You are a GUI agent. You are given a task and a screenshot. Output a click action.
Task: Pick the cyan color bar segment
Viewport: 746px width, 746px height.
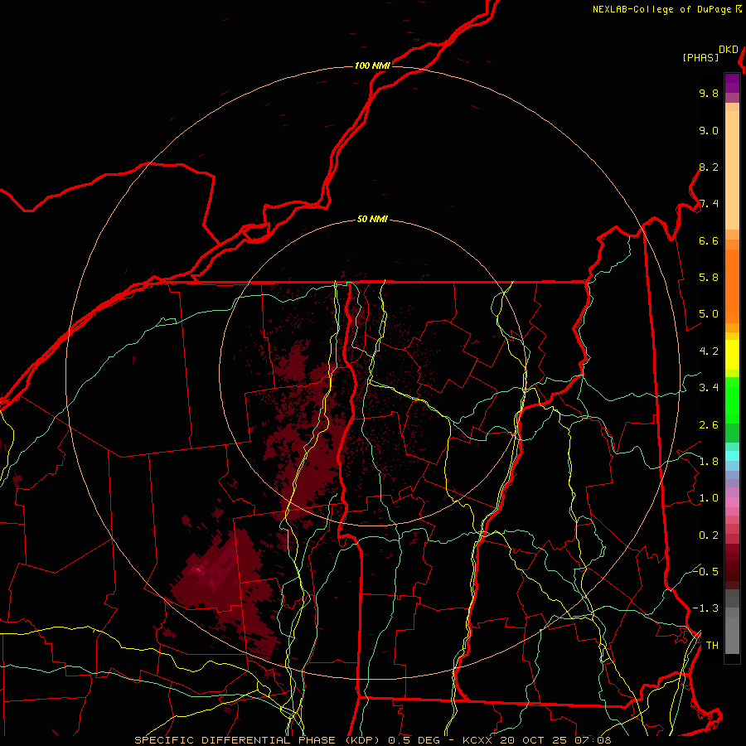pyautogui.click(x=732, y=456)
